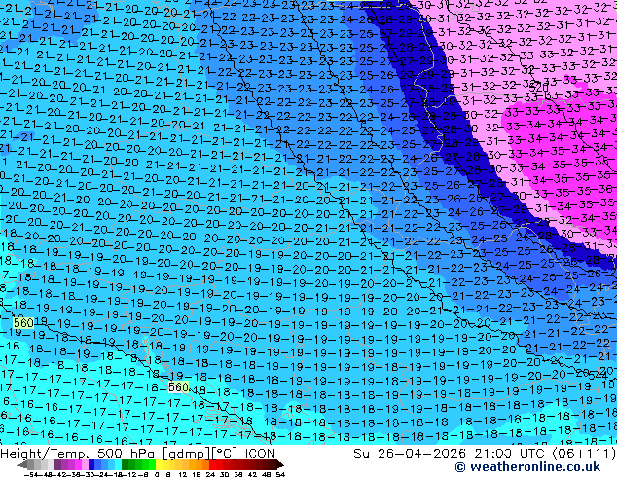617x477 pixels.
Task: Click the 544 contour height label
Action: pyautogui.click(x=598, y=375)
